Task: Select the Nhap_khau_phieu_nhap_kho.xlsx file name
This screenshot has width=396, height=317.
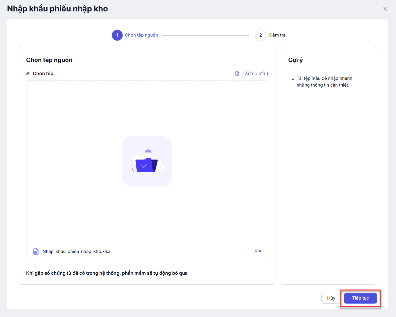Action: (76, 251)
